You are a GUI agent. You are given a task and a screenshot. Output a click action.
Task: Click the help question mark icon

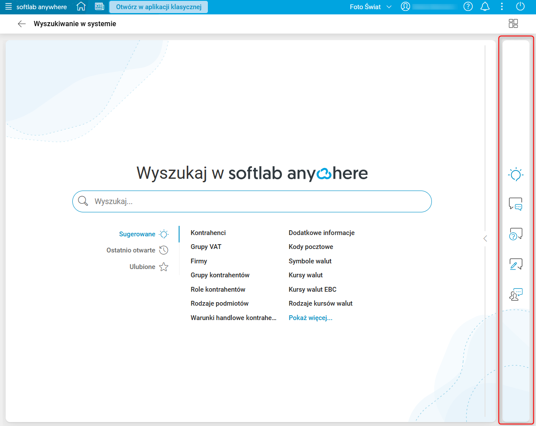(x=468, y=7)
